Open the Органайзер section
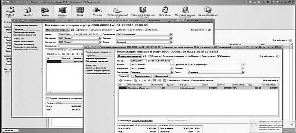Image resolution: width=296 pixels, height=133 pixels. click(165, 11)
